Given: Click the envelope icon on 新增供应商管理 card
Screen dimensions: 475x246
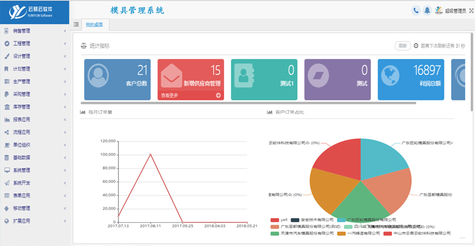Looking at the screenshot, I should 171,76.
